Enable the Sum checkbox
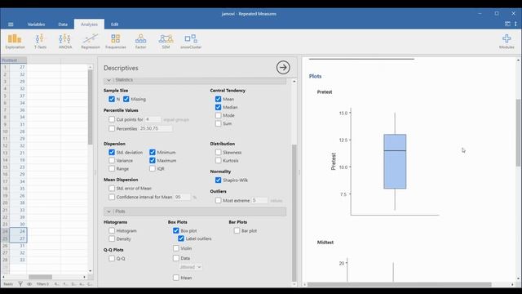Screen dimensions: 522x294 (x=218, y=123)
